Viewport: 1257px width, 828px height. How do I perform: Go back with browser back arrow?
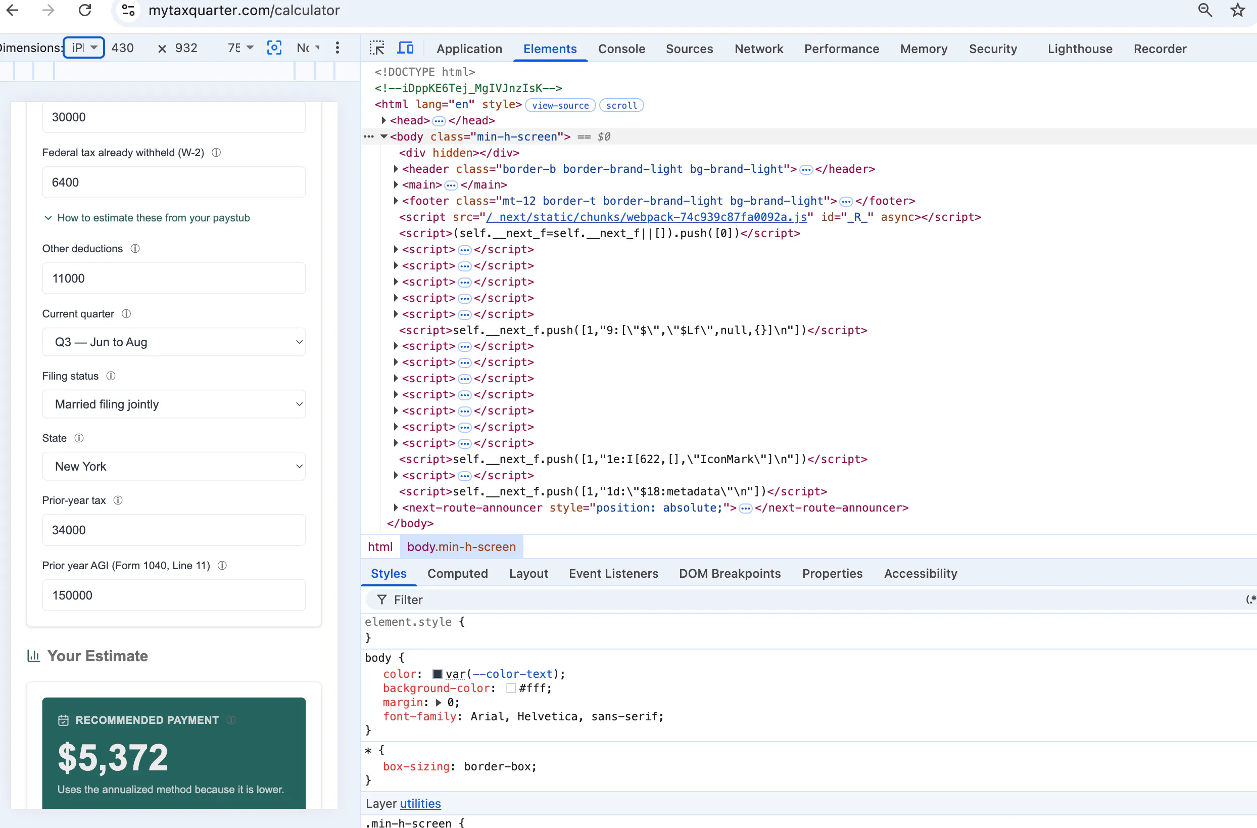pos(12,10)
